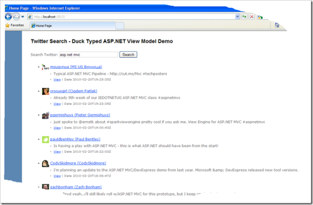Expand the address bar URL dropdown
The image size is (313, 205).
point(237,17)
